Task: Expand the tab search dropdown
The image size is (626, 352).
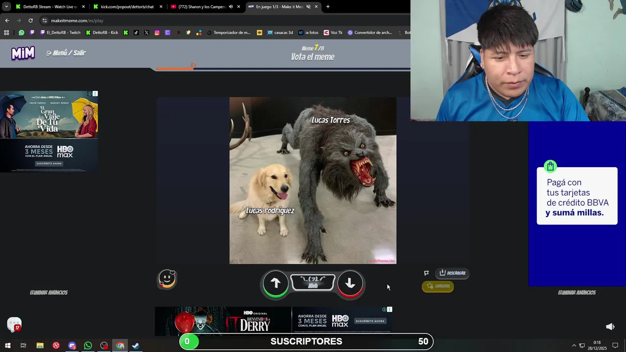Action: pyautogui.click(x=6, y=7)
